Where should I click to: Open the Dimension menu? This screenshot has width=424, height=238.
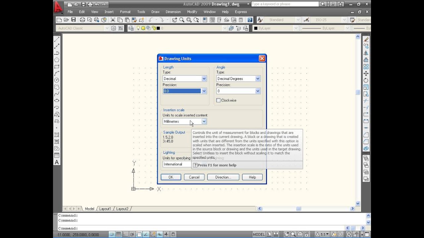[173, 12]
